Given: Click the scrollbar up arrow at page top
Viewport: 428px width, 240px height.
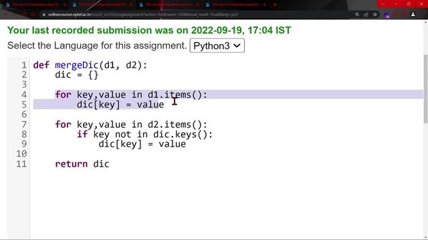Looking at the screenshot, I should (x=425, y=23).
